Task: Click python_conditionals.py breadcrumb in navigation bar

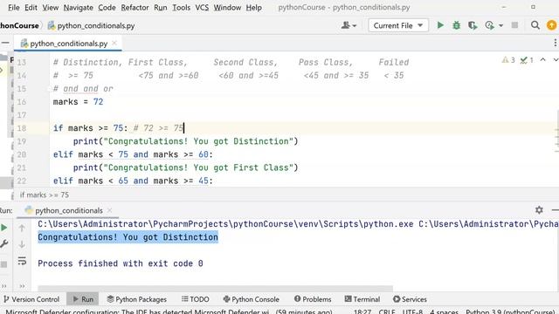Action: click(92, 25)
